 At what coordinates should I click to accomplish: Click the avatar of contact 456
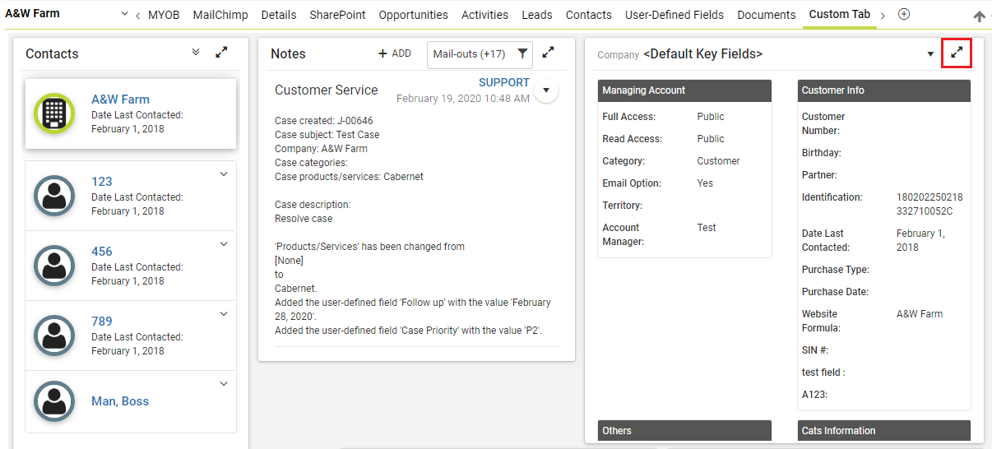[54, 266]
